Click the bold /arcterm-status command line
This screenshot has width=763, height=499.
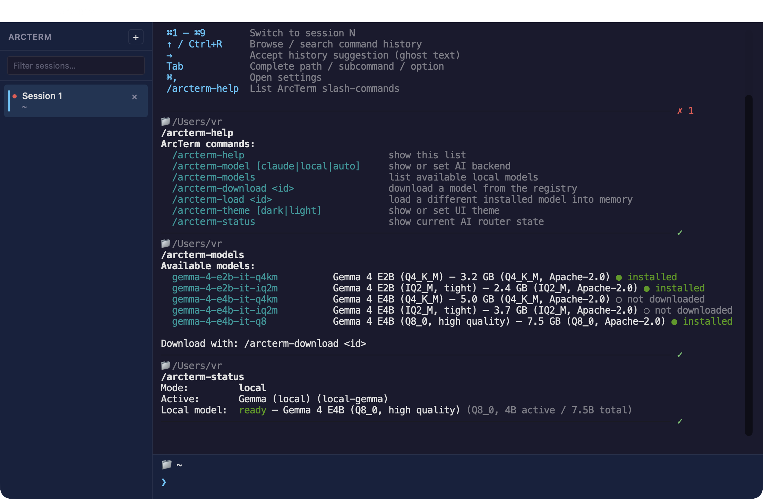tap(203, 377)
